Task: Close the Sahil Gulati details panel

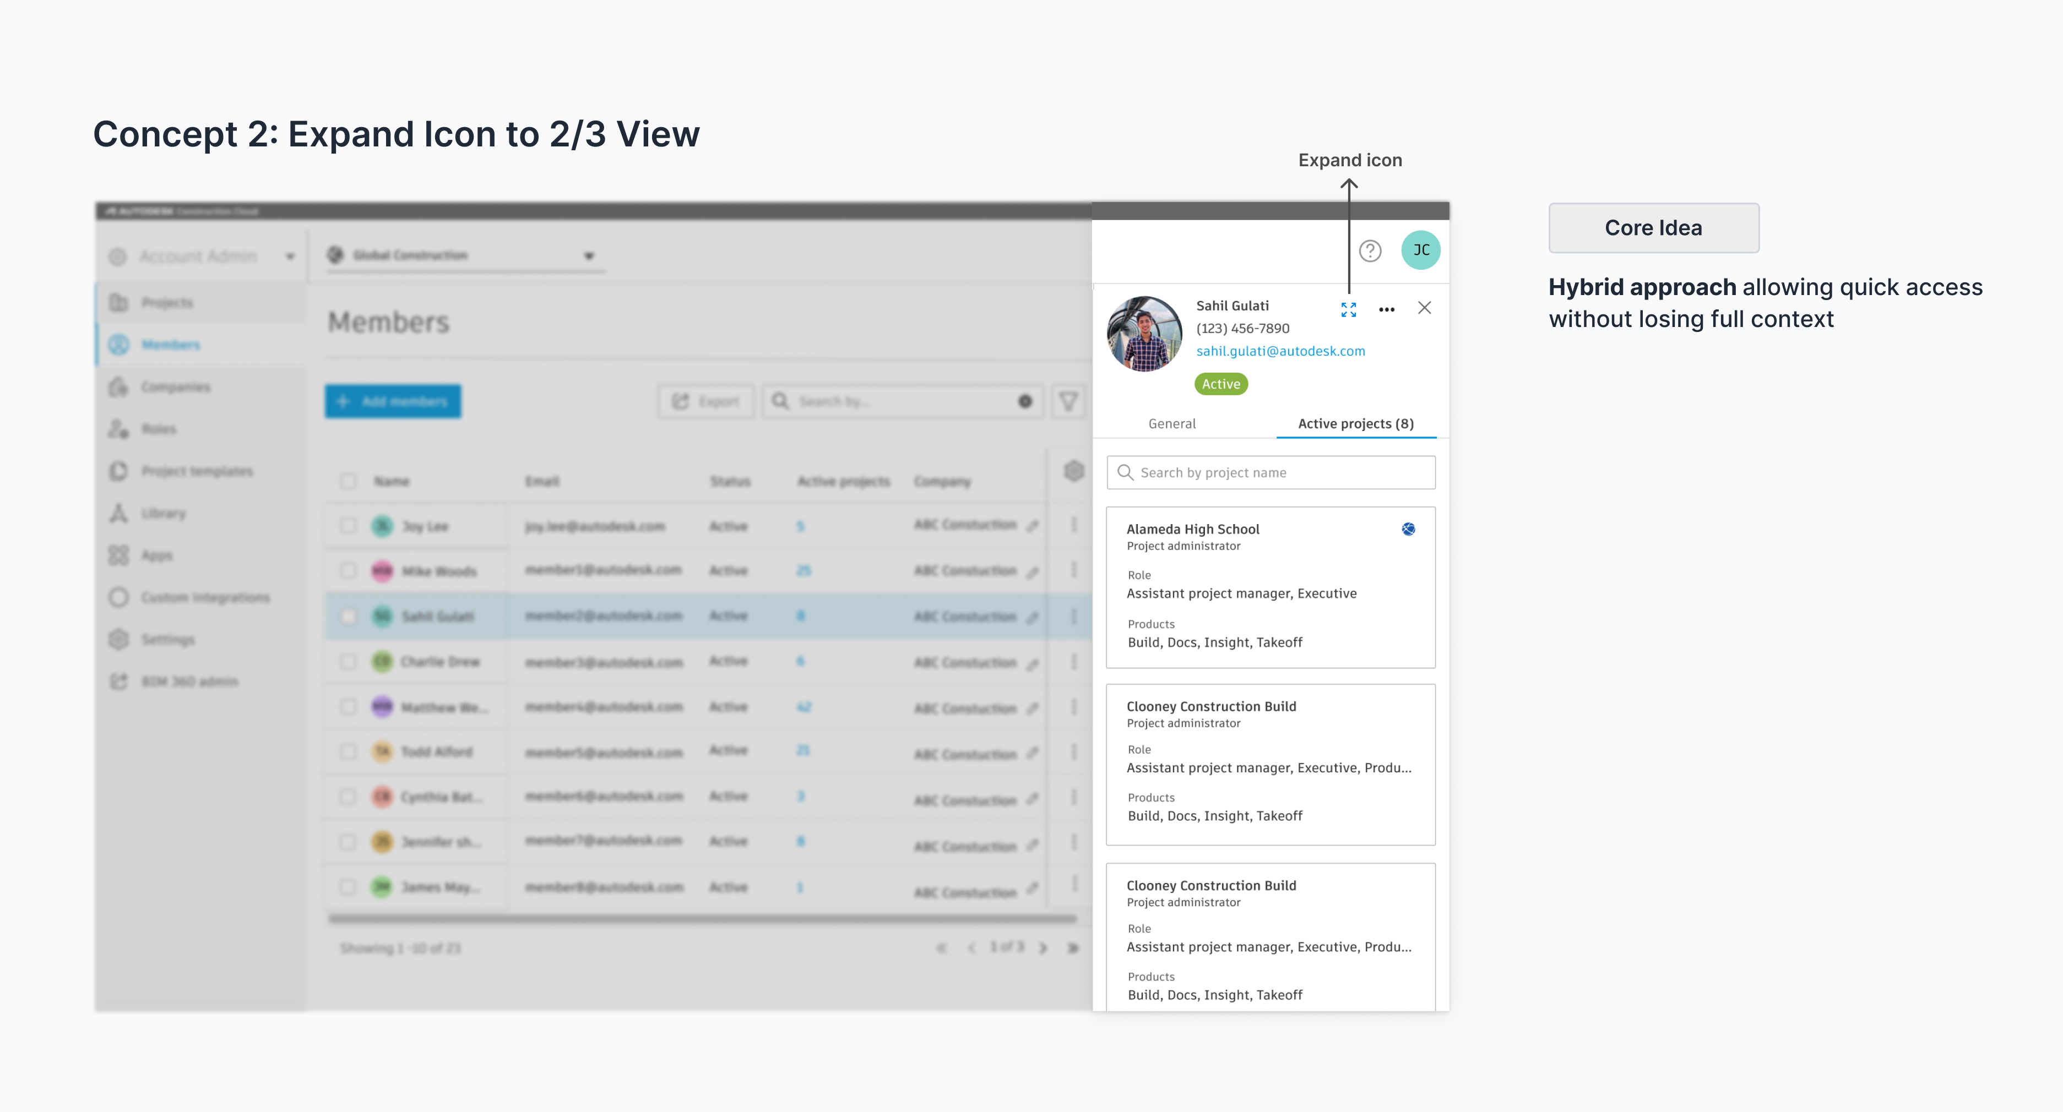Action: click(x=1424, y=307)
